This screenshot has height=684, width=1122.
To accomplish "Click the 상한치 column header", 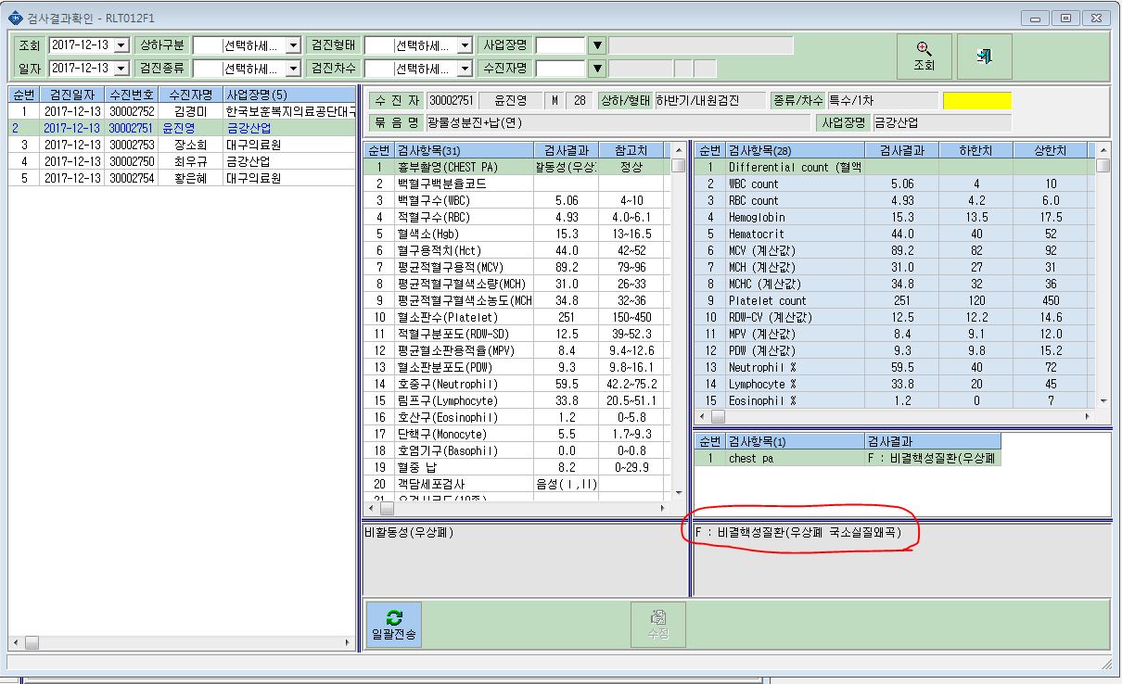I will (1051, 150).
